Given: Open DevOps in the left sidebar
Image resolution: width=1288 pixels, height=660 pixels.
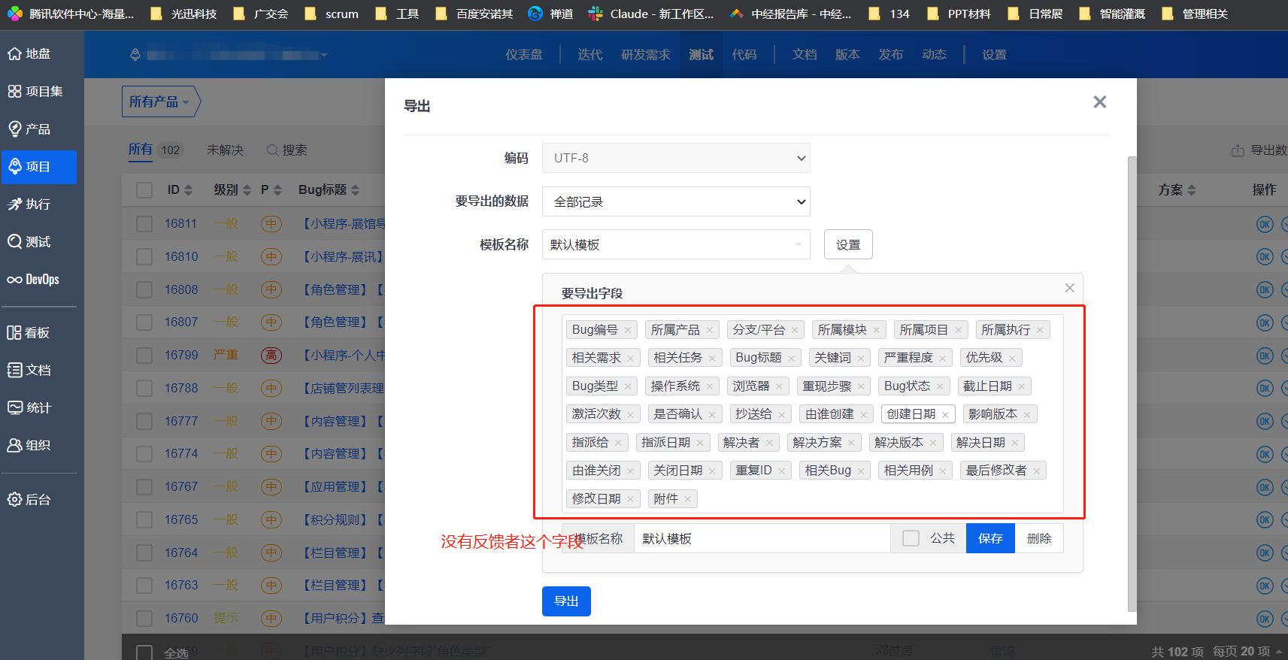Looking at the screenshot, I should click(x=15, y=280).
